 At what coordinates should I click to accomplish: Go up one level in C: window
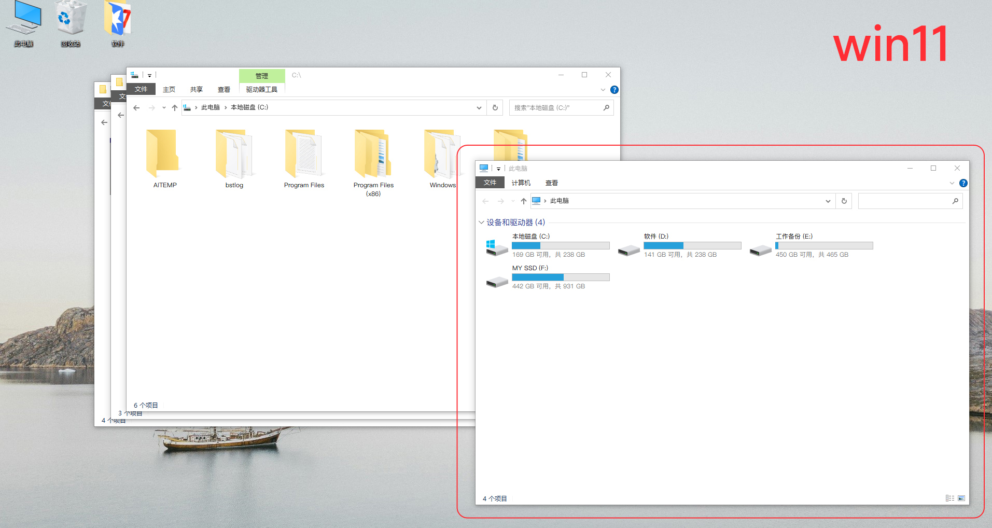click(x=175, y=108)
